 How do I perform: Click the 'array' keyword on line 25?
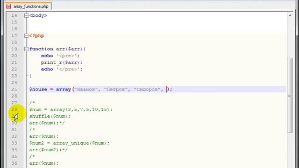[64, 89]
